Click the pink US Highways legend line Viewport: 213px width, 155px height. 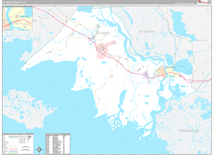[13, 150]
